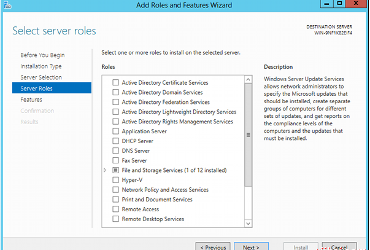The image size is (370, 250).
Task: Tick Active Directory Lightweight Directory Services
Action: [x=115, y=112]
